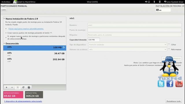Select the ntfs 36.47 GB partition
This screenshot has height=104, width=185.
coord(35,54)
